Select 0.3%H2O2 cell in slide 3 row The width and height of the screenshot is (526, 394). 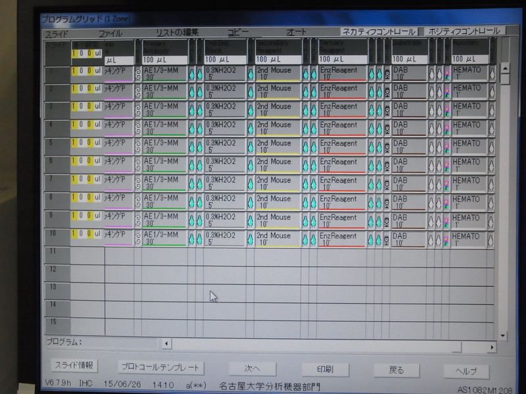[x=225, y=110]
